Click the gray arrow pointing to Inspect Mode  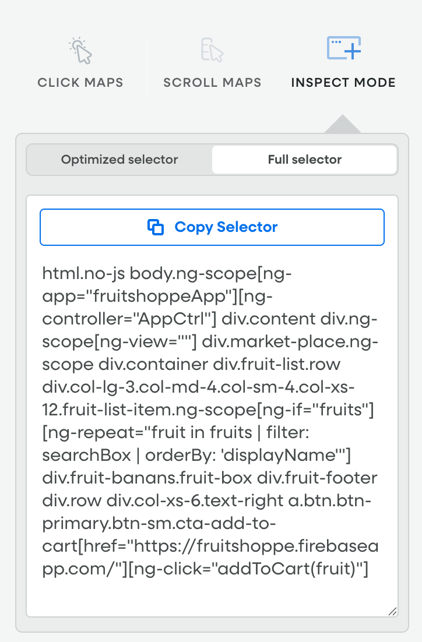[343, 125]
